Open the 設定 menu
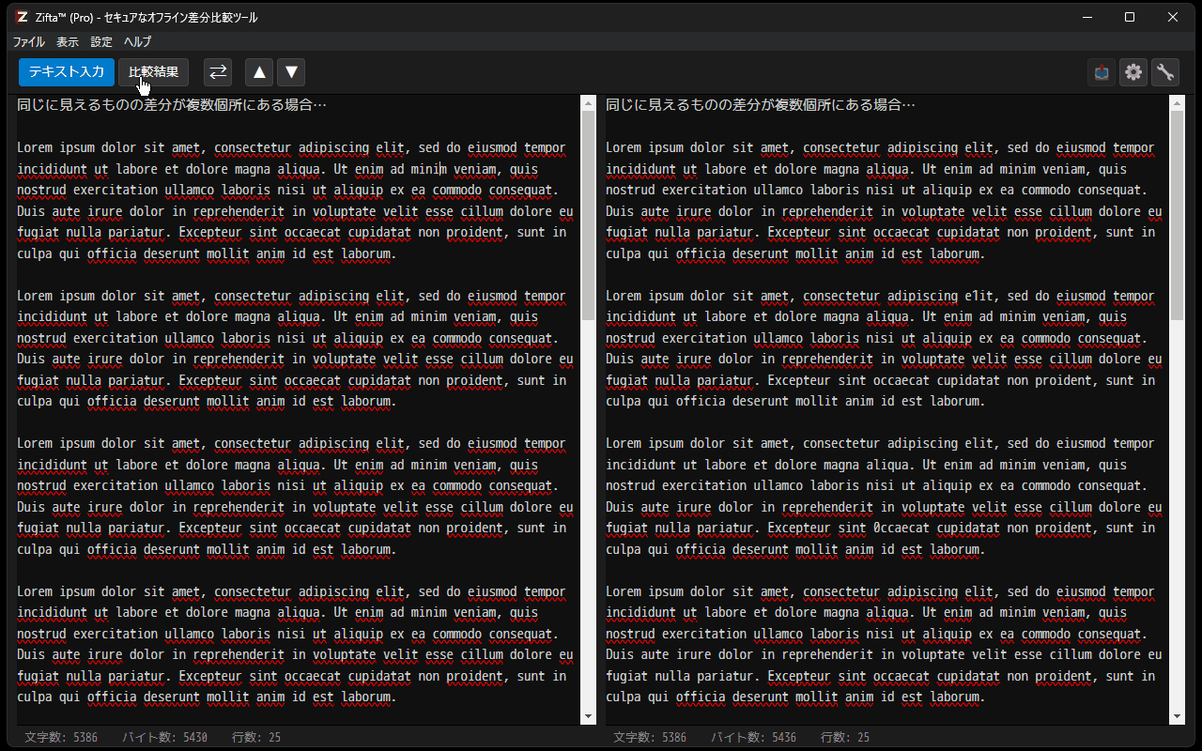This screenshot has width=1202, height=751. (x=101, y=42)
